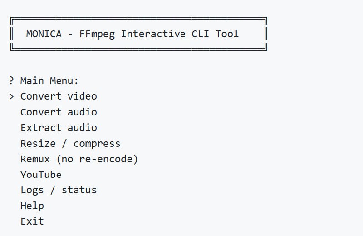Click the banner's bottom-left box corner
Image resolution: width=363 pixels, height=236 pixels.
click(x=12, y=48)
